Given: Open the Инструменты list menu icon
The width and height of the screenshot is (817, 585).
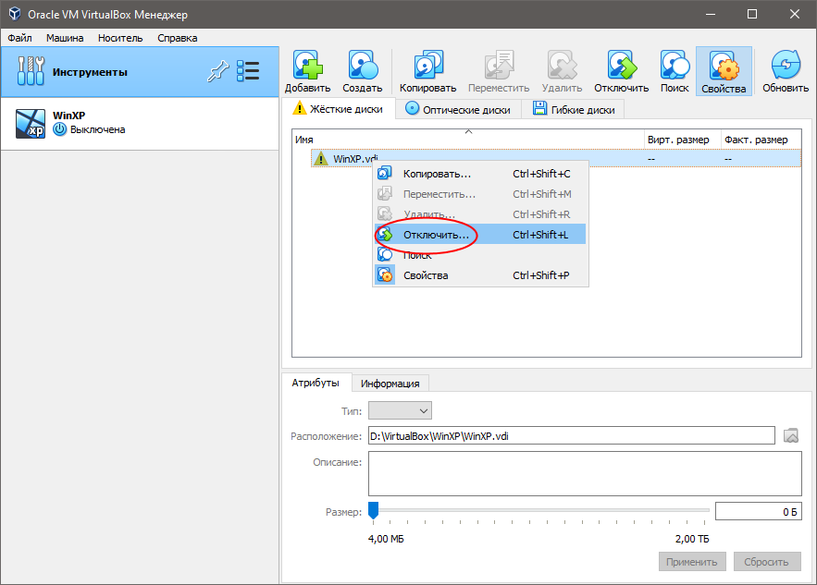Looking at the screenshot, I should coord(247,71).
